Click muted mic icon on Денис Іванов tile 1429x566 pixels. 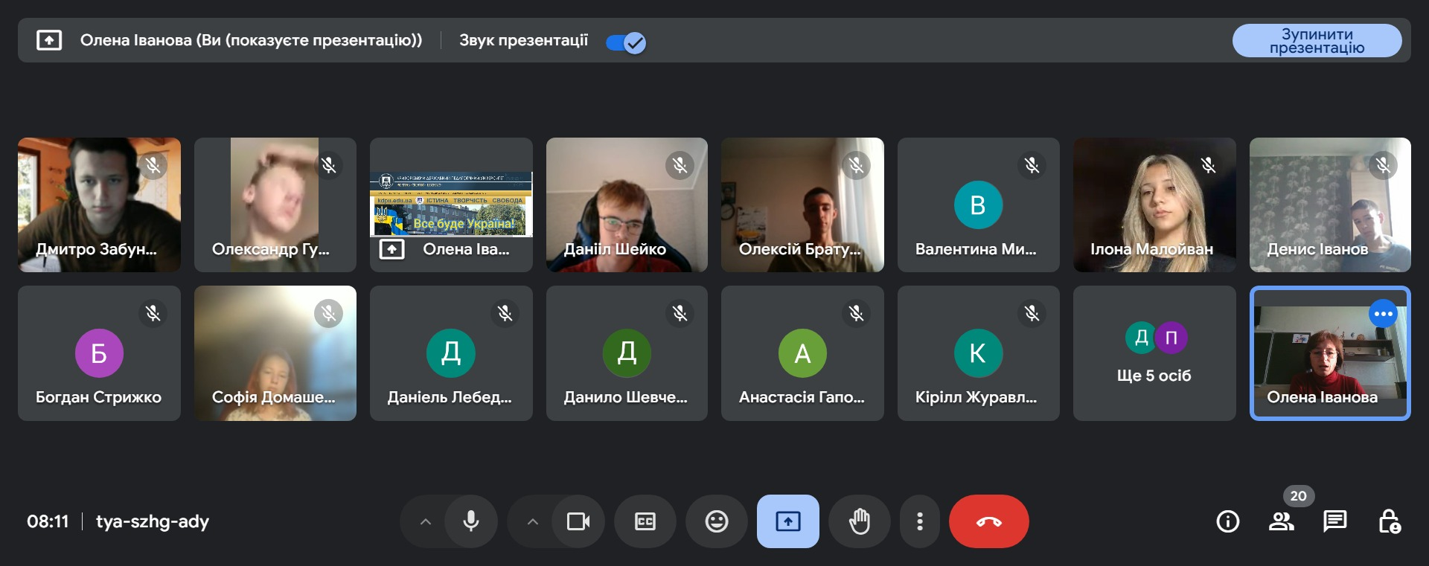tap(1383, 165)
